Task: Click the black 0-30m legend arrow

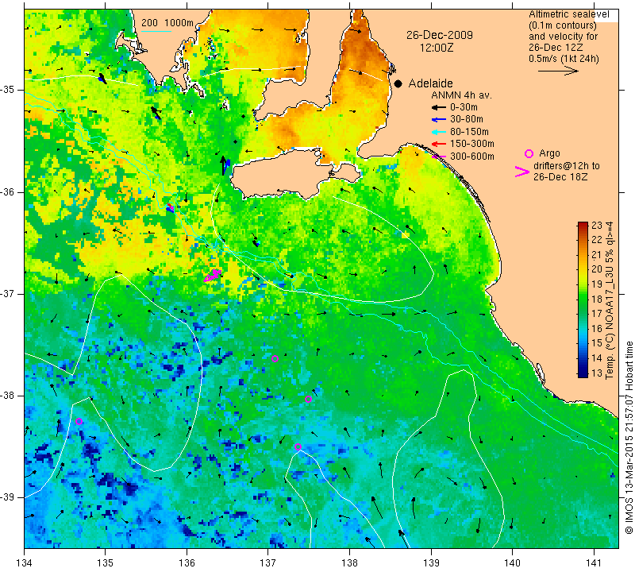Action: coord(438,107)
